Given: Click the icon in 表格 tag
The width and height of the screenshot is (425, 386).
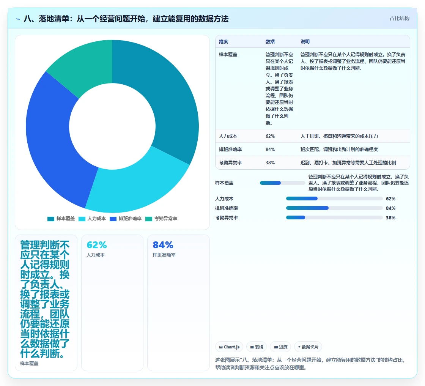Looking at the screenshot, I should [x=252, y=347].
